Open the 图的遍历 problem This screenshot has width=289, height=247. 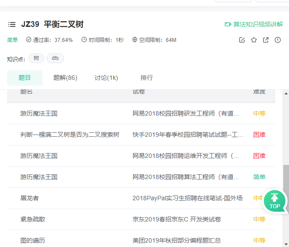pos(33,240)
